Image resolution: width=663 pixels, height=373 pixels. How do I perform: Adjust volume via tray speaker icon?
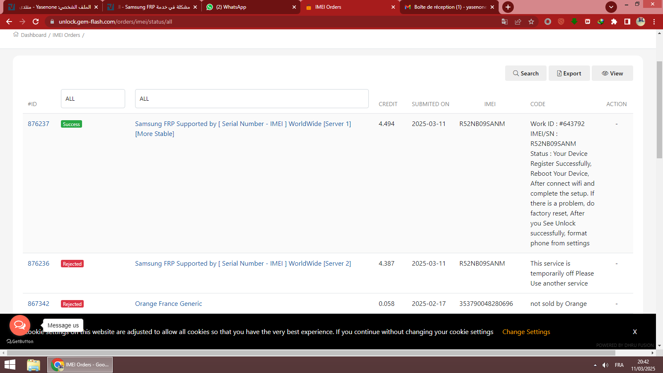pos(605,365)
